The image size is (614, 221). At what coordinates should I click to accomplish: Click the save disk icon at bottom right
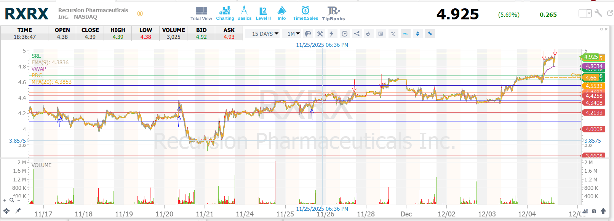coord(594,211)
